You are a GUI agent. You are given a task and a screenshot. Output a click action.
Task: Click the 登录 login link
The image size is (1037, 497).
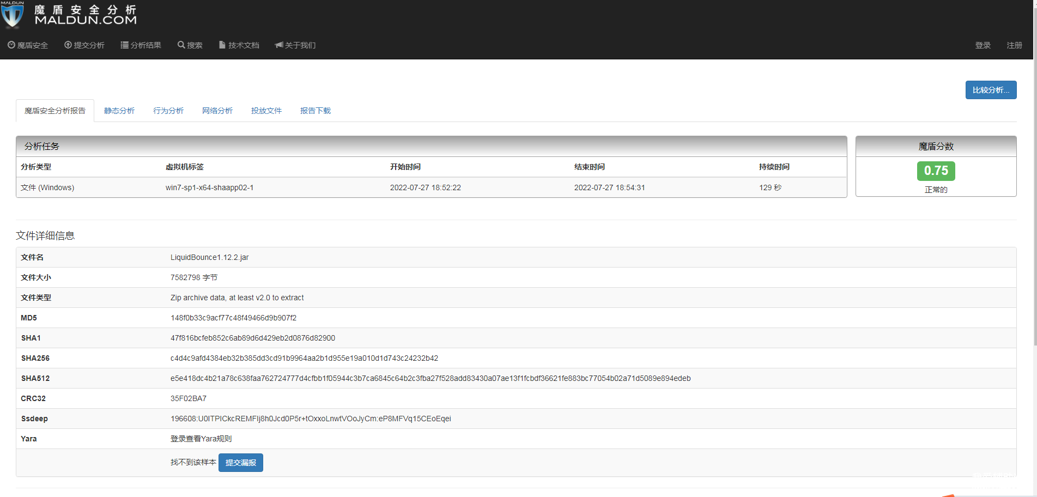coord(983,45)
